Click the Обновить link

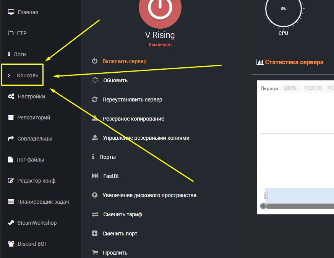[115, 80]
